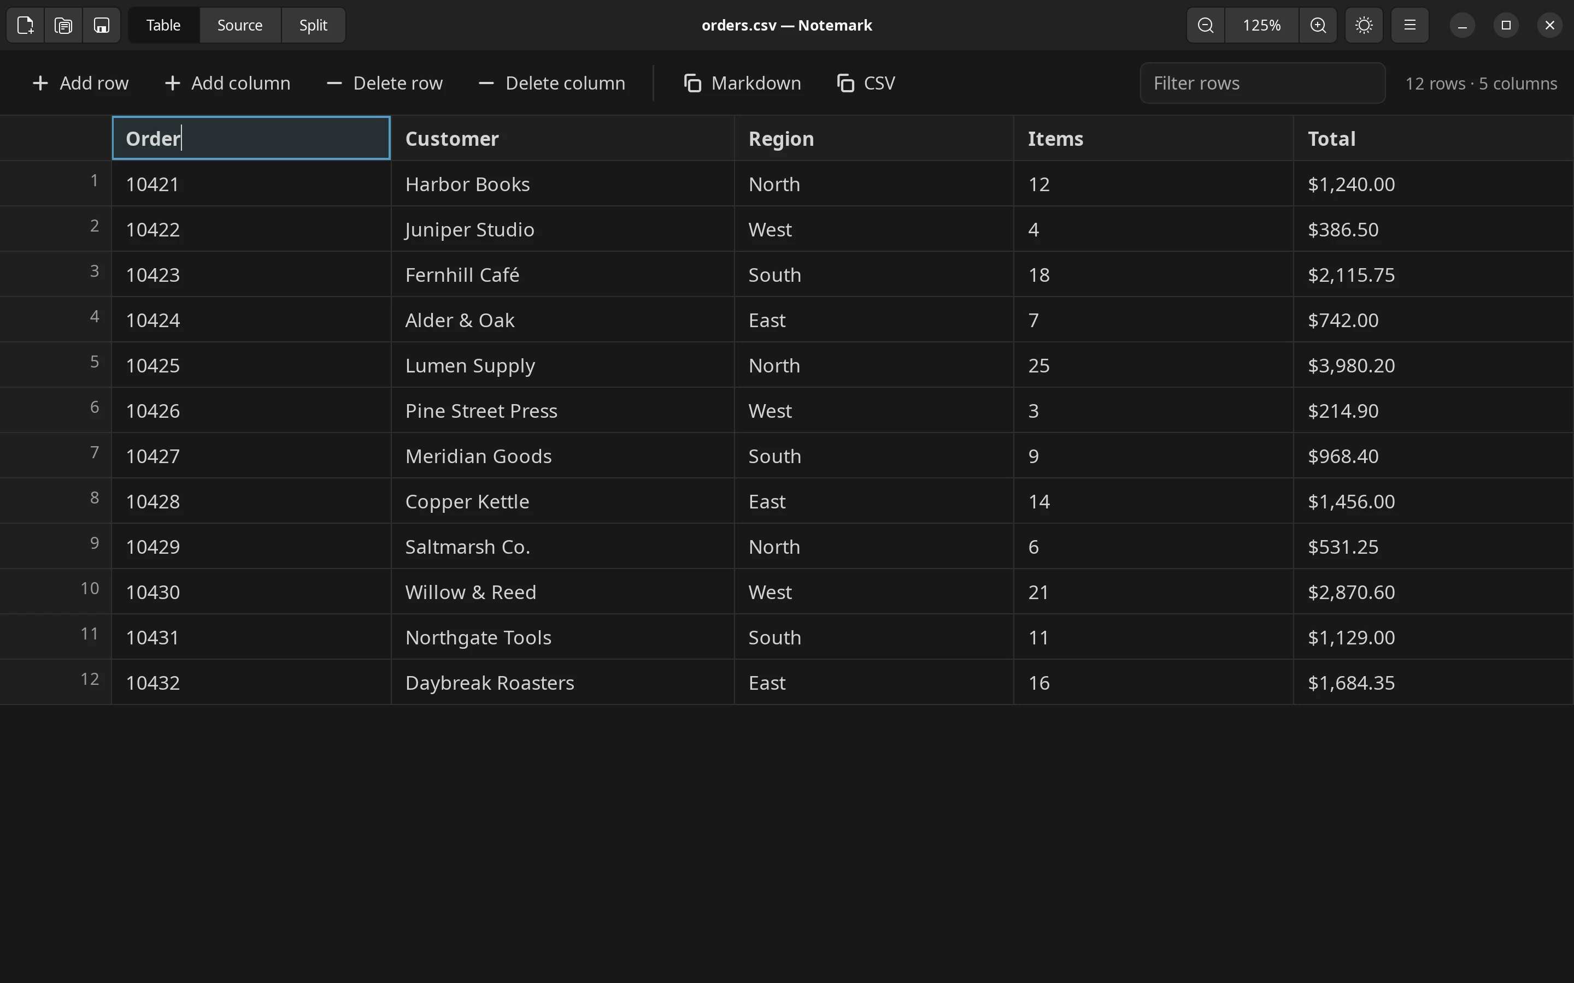The image size is (1574, 983).
Task: Click Delete row button
Action: coord(385,83)
